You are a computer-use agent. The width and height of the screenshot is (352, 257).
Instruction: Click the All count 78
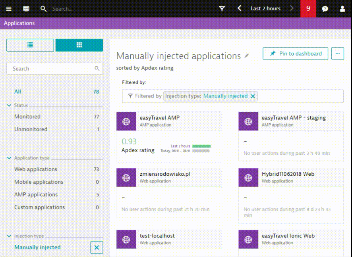[96, 92]
